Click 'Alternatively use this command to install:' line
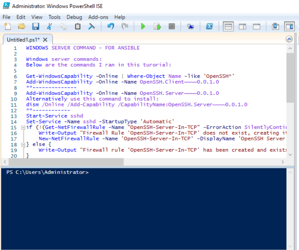Viewport: 299px width, 250px height. [x=92, y=99]
